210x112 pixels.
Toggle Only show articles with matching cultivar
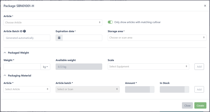110,22
